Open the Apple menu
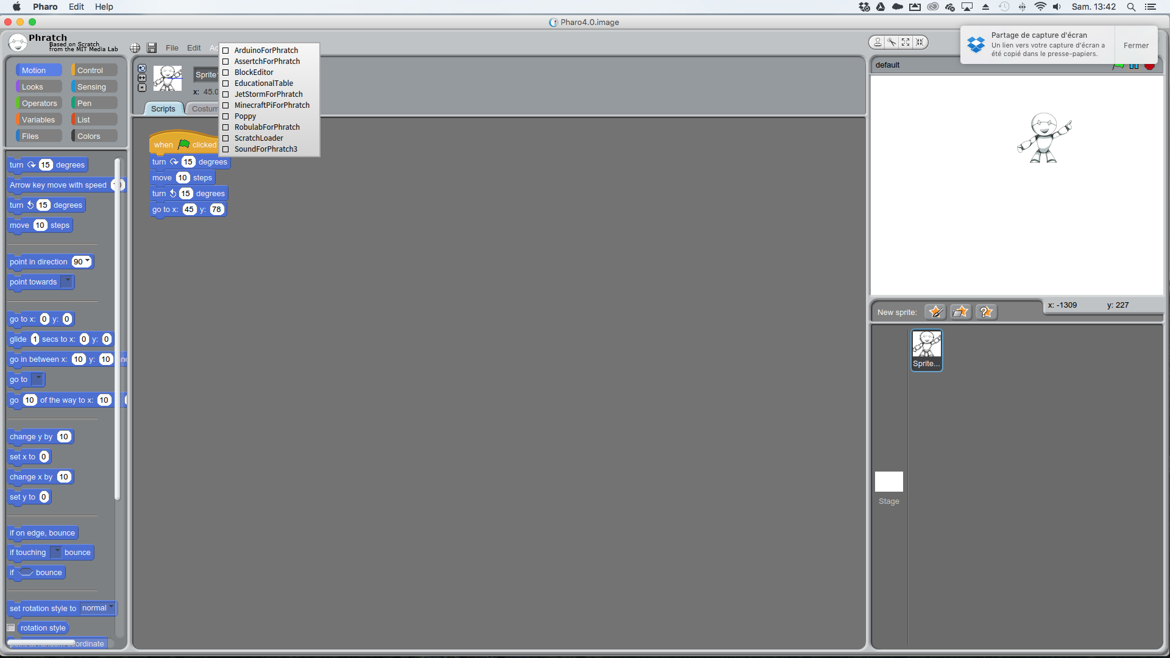Image resolution: width=1170 pixels, height=658 pixels. (16, 7)
